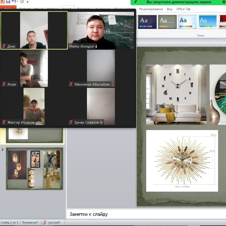
Task: Apply the white and light blue theme
Action: pyautogui.click(x=187, y=22)
